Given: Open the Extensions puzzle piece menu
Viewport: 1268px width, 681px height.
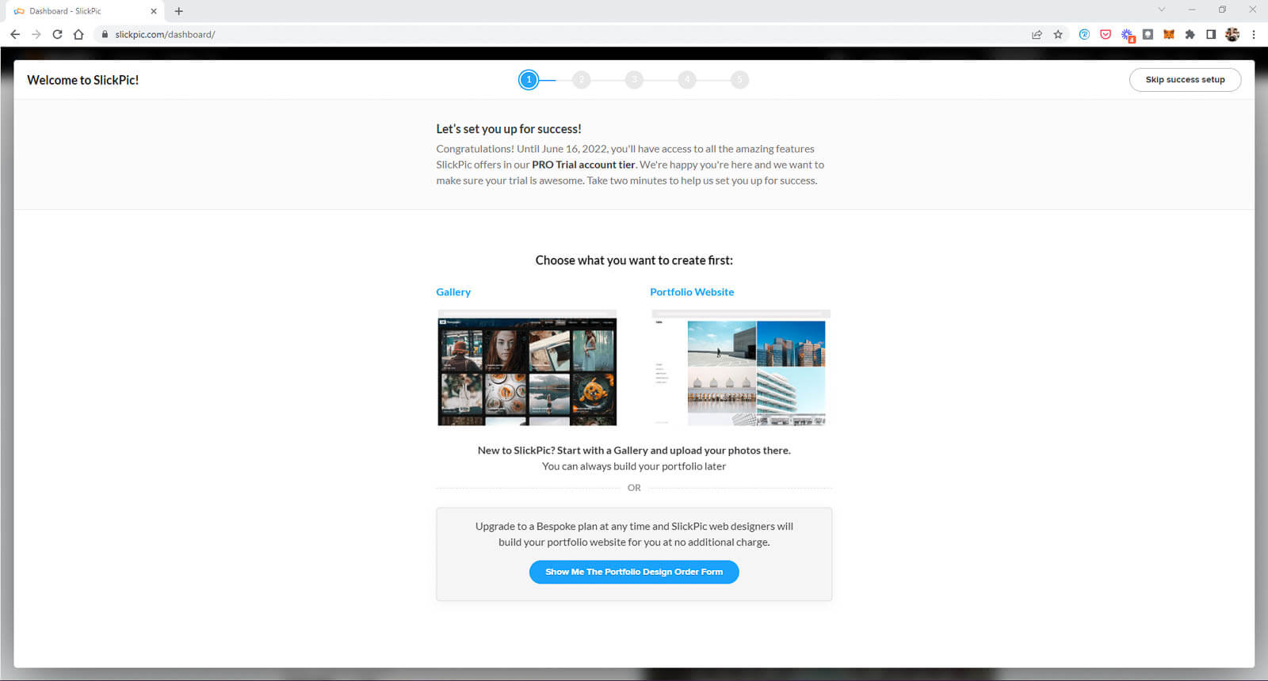Looking at the screenshot, I should coord(1190,35).
